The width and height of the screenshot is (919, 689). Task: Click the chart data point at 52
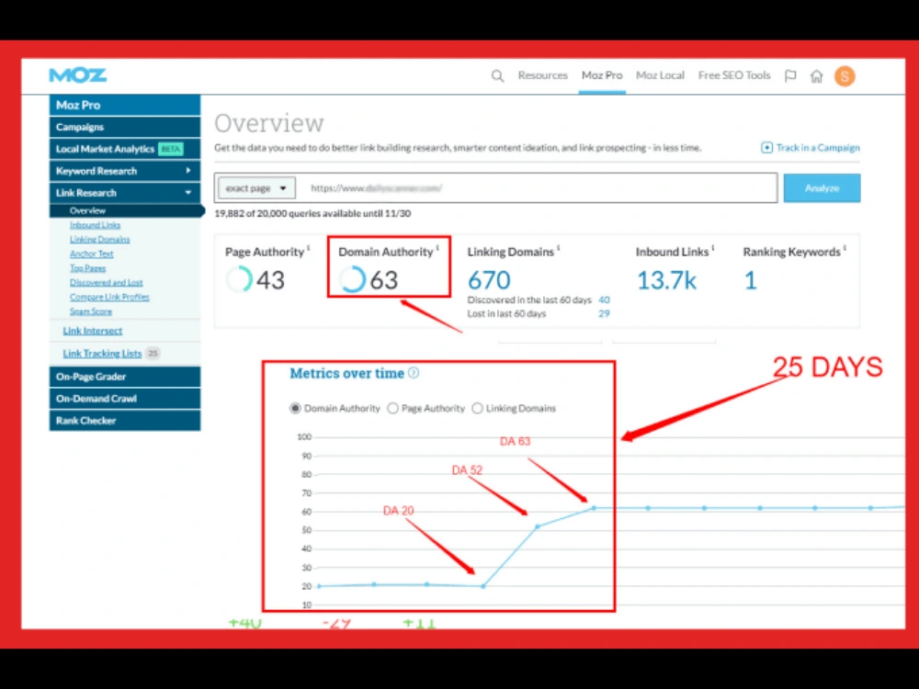538,526
